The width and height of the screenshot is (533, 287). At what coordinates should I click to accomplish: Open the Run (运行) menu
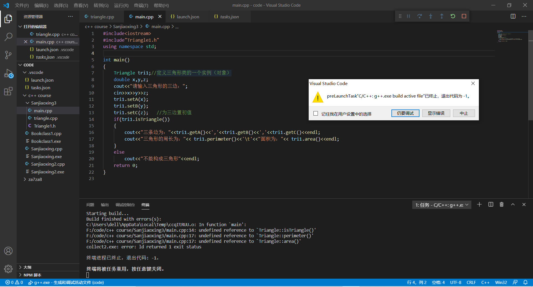(x=121, y=5)
